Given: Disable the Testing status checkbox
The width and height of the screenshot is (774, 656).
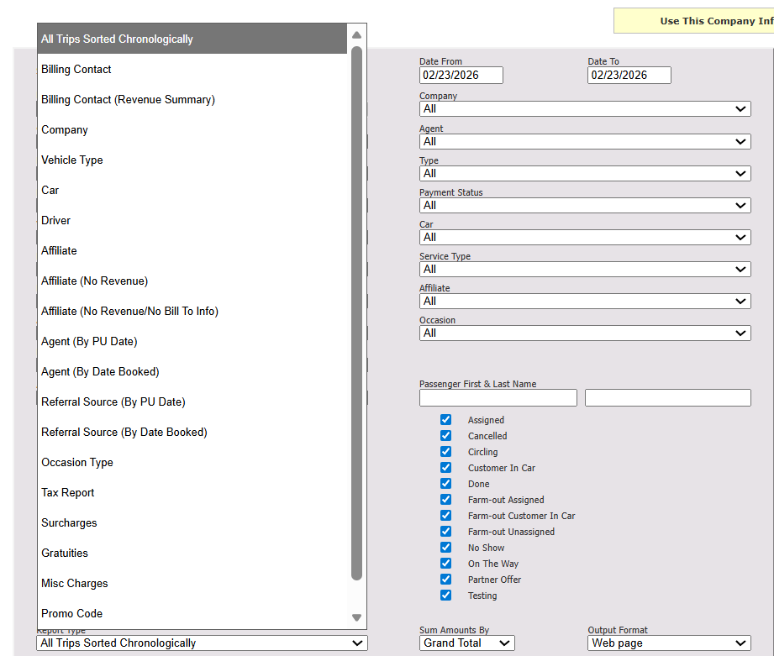Looking at the screenshot, I should click(x=445, y=596).
